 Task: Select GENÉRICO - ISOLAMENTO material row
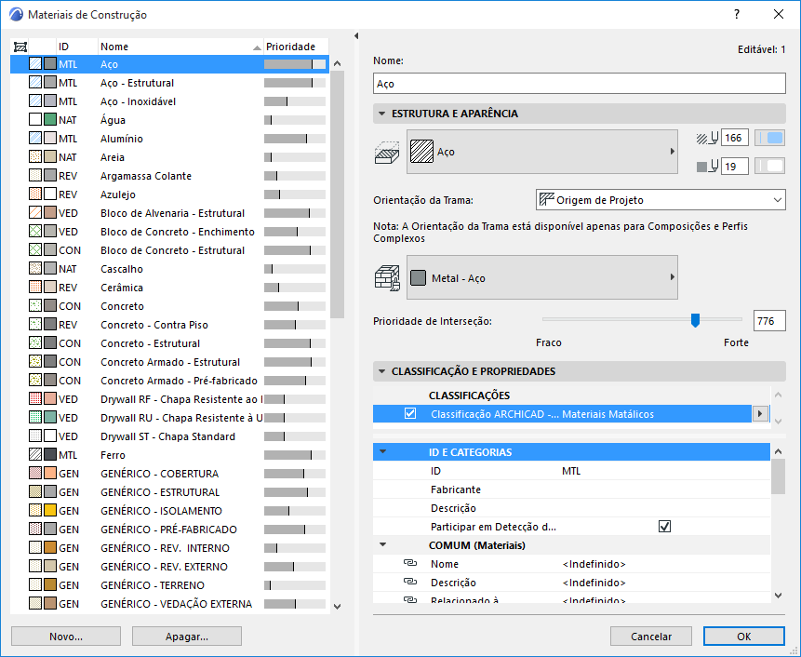[169, 510]
